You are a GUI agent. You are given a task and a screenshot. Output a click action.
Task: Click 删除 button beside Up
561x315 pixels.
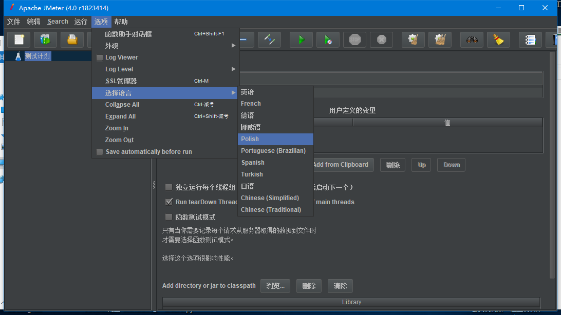click(392, 165)
